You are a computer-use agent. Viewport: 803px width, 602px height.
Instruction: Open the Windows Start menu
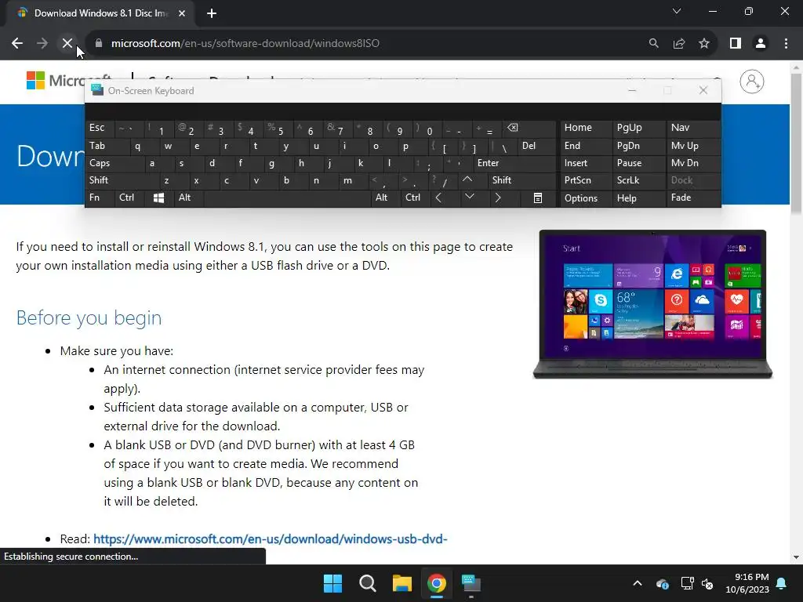[332, 583]
